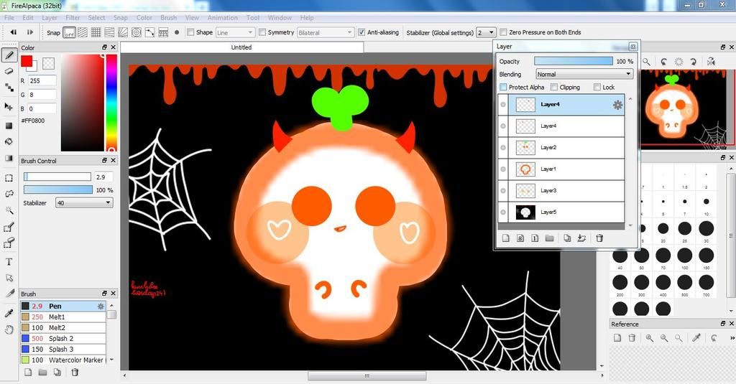Flip the navigator view

(711, 62)
